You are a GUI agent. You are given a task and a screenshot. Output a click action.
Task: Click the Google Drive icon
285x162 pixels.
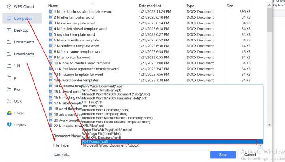tap(9, 113)
